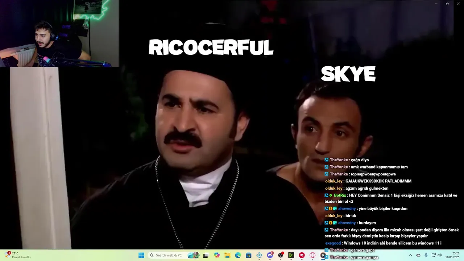Open the media player taskbar icon

tap(323, 255)
